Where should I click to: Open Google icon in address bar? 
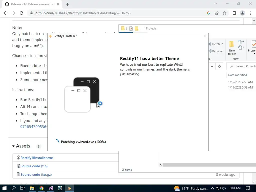coord(208,13)
